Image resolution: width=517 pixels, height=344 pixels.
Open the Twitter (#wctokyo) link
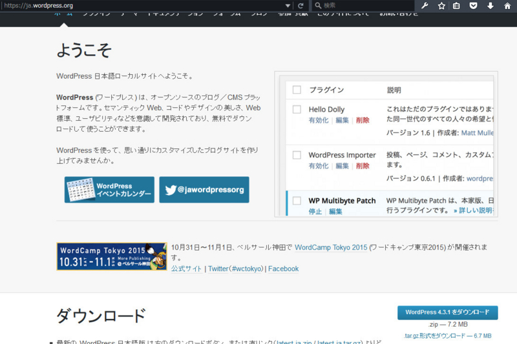(x=235, y=268)
